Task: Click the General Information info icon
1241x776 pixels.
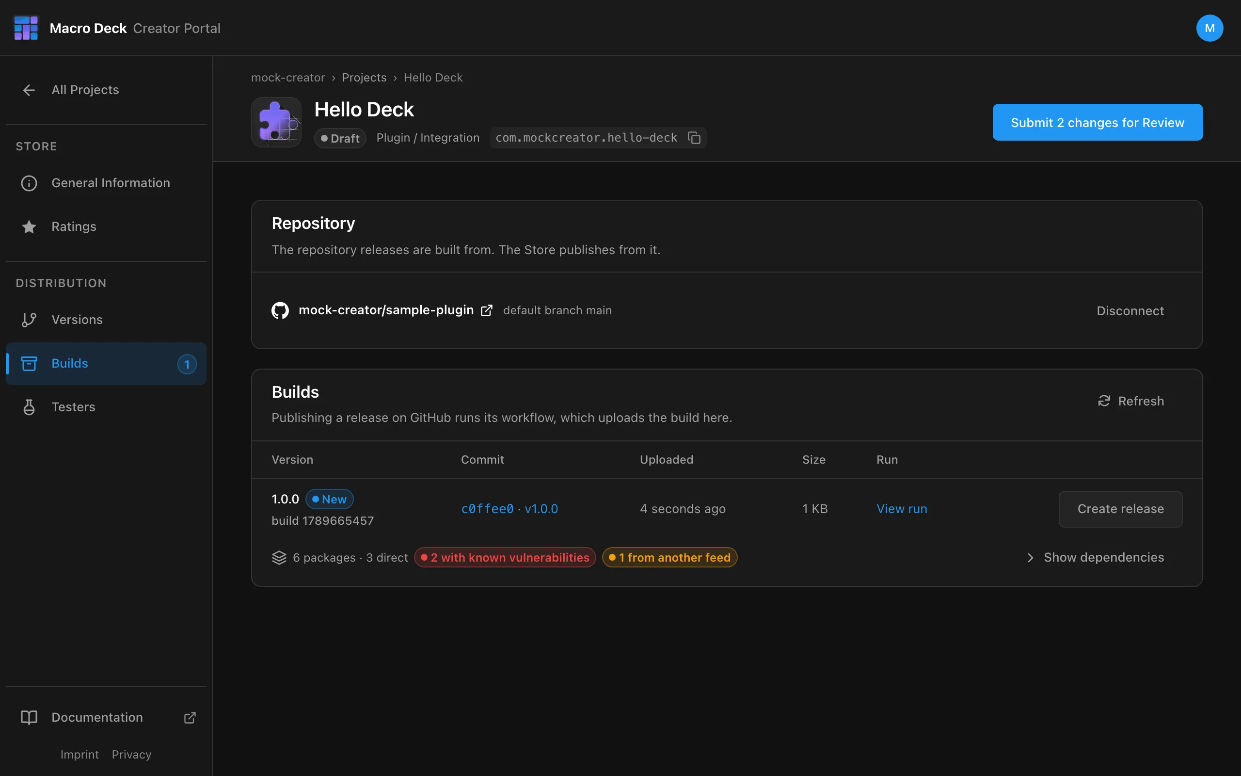Action: 29,183
